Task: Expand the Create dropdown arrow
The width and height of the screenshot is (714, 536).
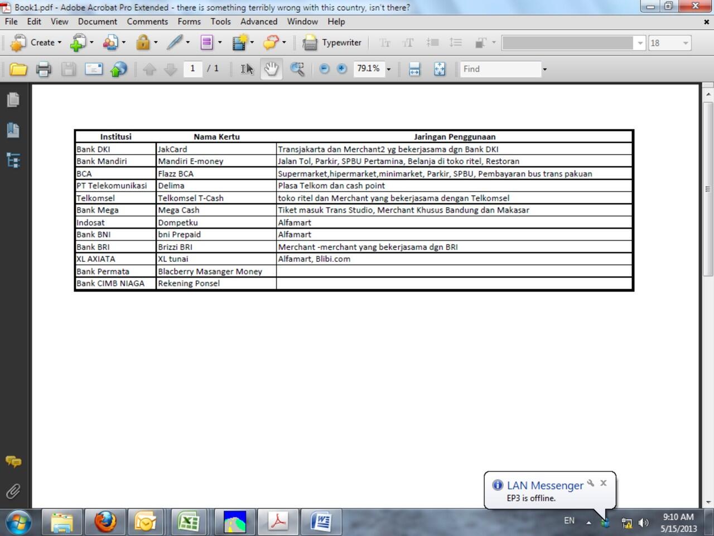Action: (60, 42)
